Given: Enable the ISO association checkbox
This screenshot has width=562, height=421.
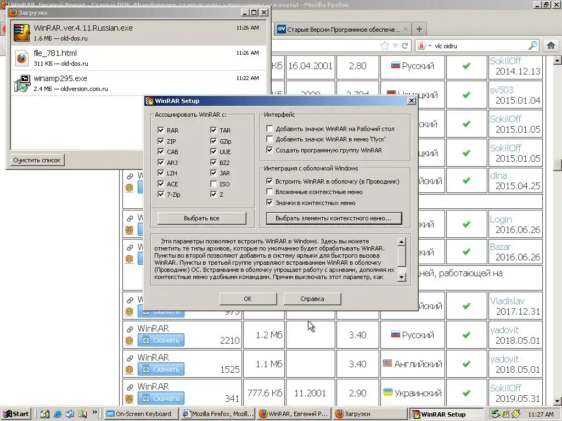Looking at the screenshot, I should click(213, 184).
